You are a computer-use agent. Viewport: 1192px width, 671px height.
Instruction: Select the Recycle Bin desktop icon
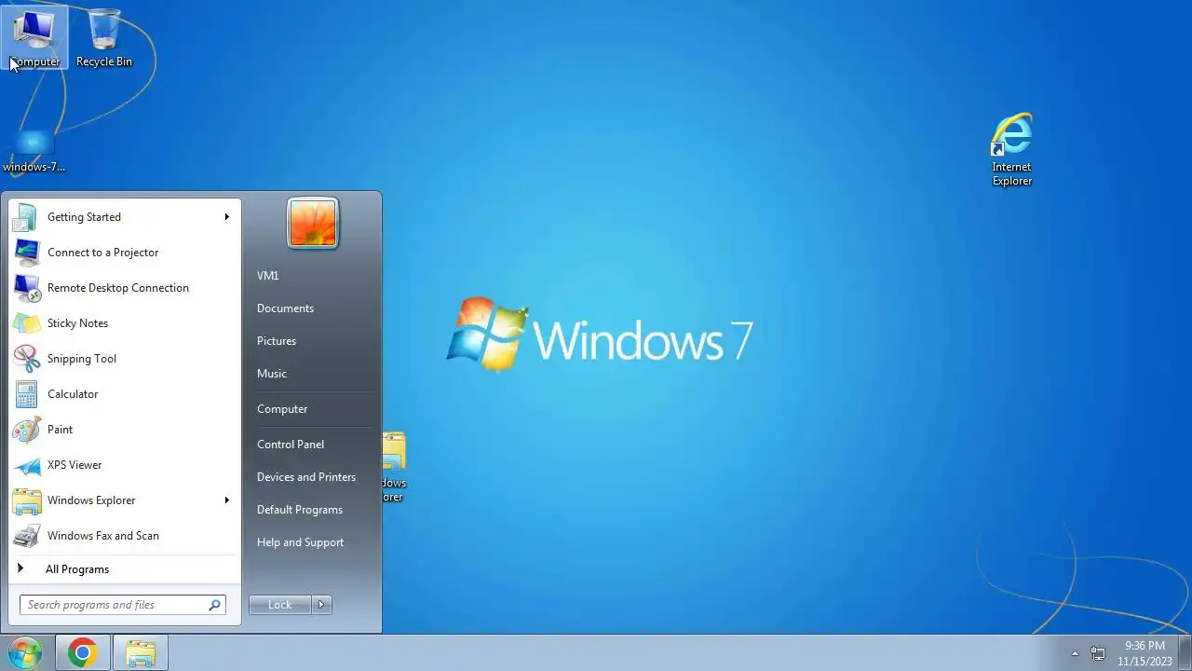[104, 37]
